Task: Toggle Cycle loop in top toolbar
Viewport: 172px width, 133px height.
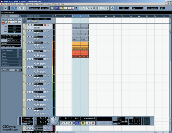Action: 58,8
